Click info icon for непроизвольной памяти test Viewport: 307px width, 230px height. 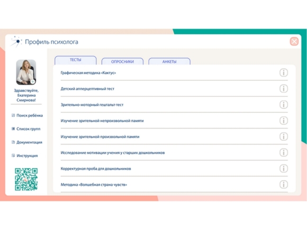(x=283, y=121)
